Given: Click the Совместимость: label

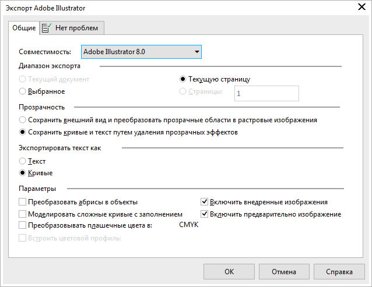Looking at the screenshot, I should (45, 52).
